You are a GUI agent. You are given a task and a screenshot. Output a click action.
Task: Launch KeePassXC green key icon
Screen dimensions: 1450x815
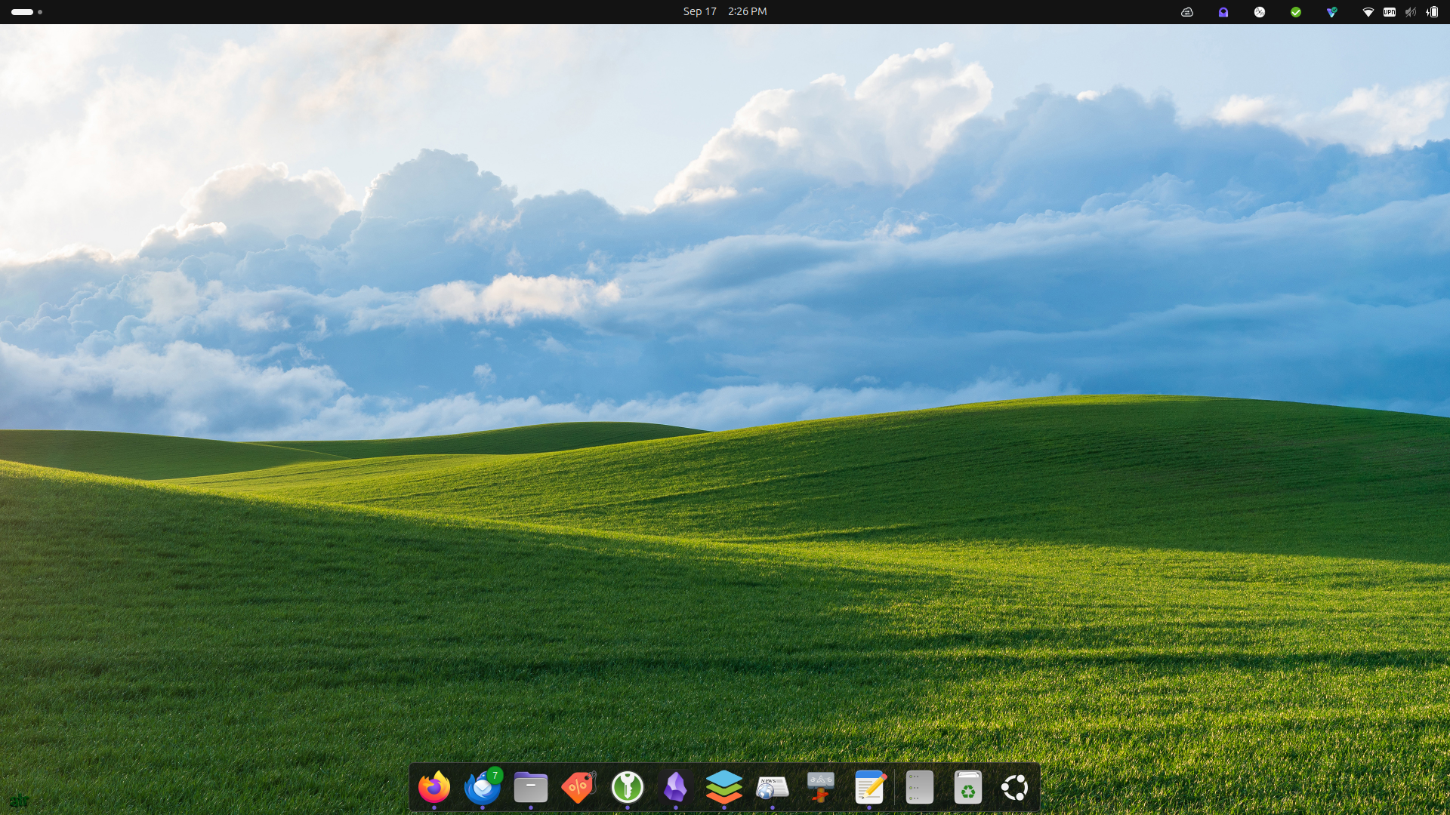click(628, 788)
